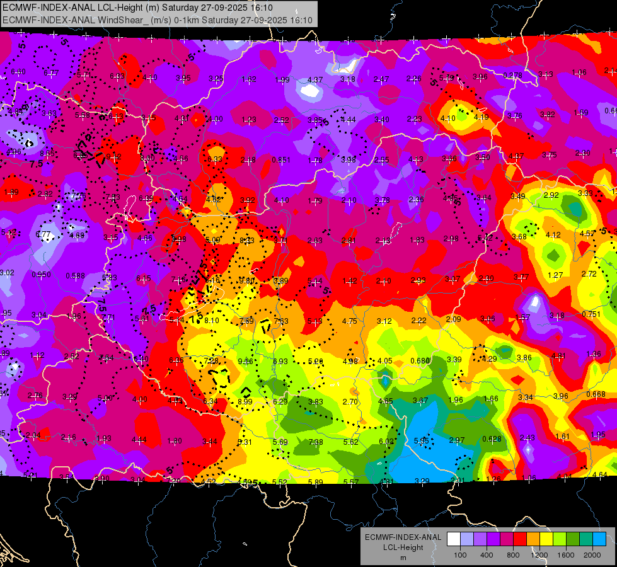Select the teal legend color swatch
Screen dimensions: 617x567
click(586, 539)
